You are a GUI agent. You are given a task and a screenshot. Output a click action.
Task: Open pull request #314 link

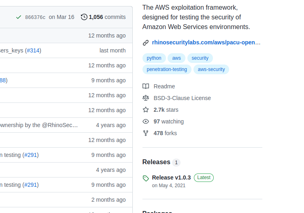[x=33, y=50]
